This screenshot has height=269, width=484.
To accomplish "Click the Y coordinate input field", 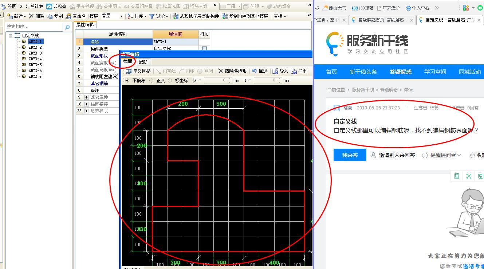I will 268,81.
